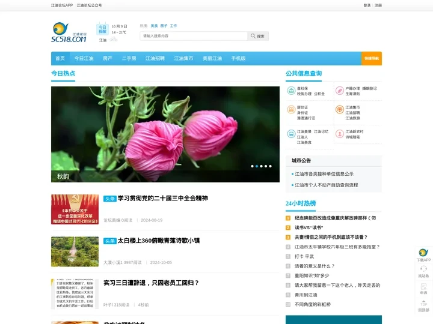The width and height of the screenshot is (433, 324).
Task: Open headline 学习贯彻党的二十届三中全会精神
Action: (162, 198)
